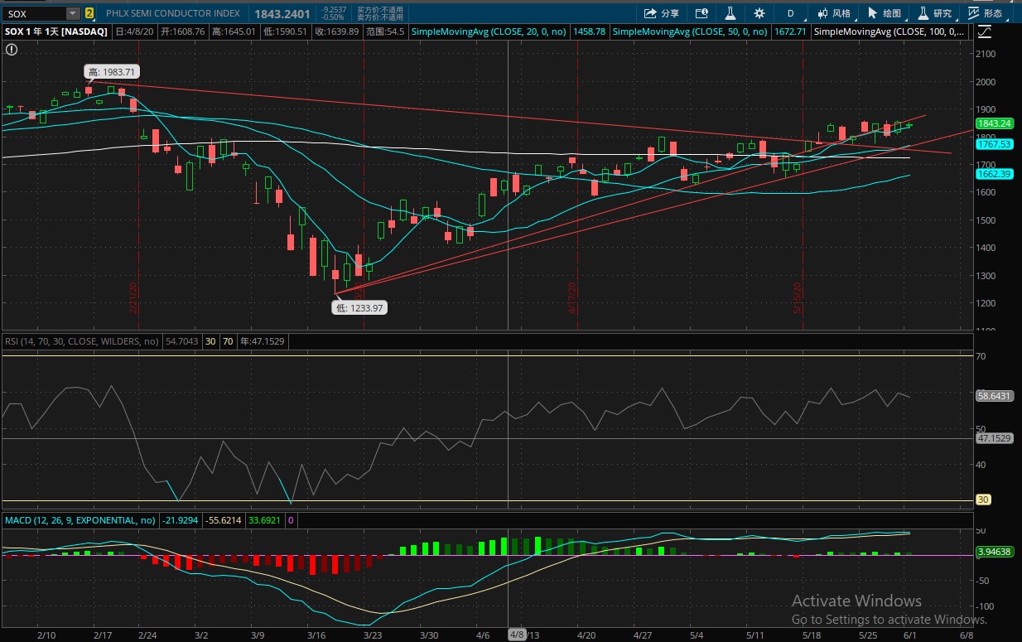Click the 低: 1233.97 low price bubble
1022x642 pixels.
pos(360,307)
